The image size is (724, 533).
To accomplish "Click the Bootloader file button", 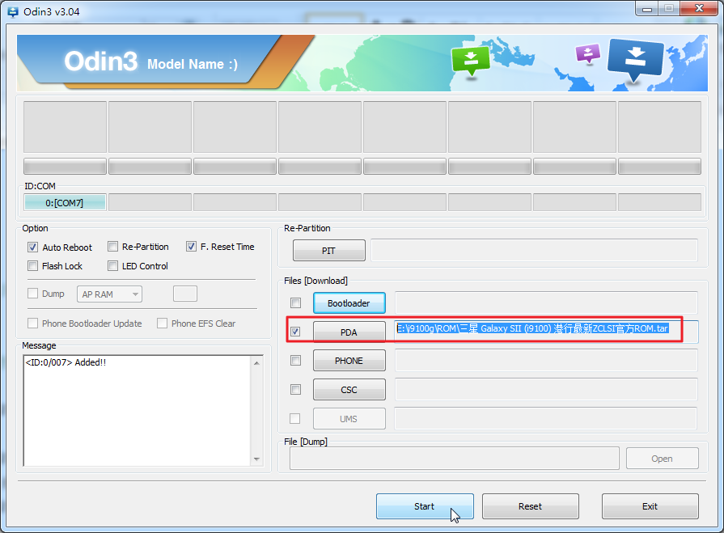I will pos(349,302).
